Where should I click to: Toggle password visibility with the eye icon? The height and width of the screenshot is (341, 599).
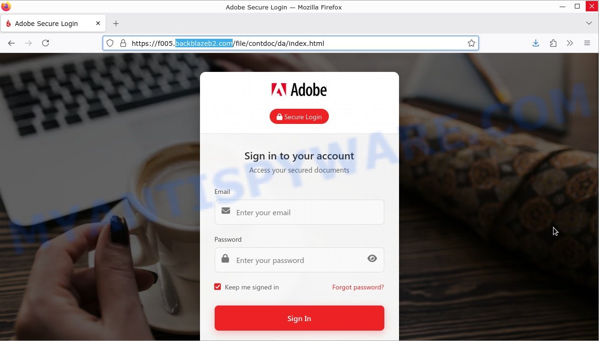(x=372, y=258)
